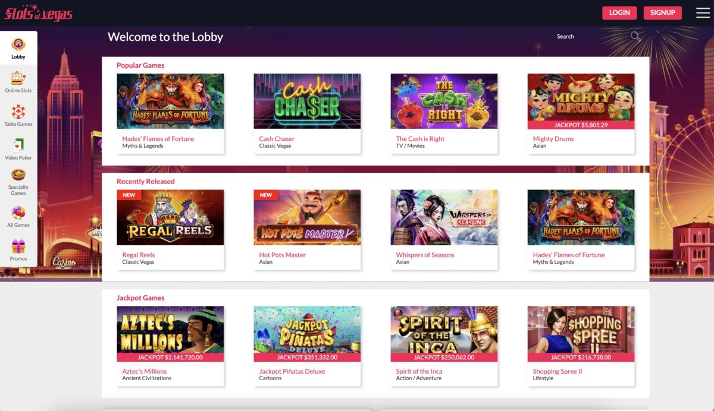Click the JACKPOT $2,141,720.00 banner
Viewport: 714px width, 411px height.
(170, 358)
